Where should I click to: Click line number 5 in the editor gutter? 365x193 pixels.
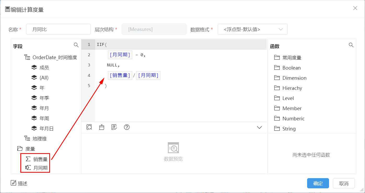tap(89, 85)
